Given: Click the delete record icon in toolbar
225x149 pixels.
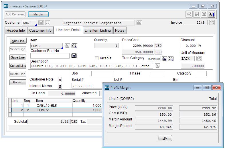Looking at the screenshot, I should 204,14.
